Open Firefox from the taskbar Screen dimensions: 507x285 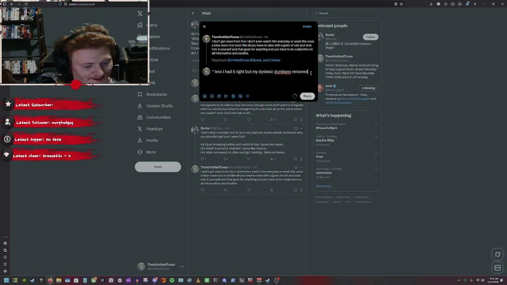pyautogui.click(x=50, y=280)
